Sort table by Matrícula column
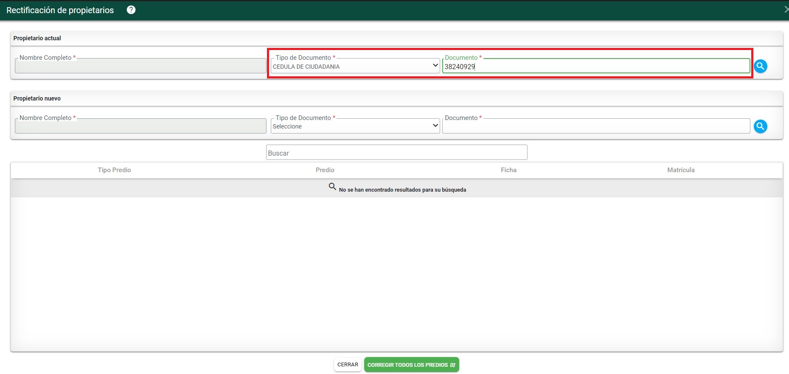The height and width of the screenshot is (374, 789). coord(680,170)
